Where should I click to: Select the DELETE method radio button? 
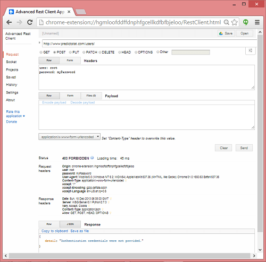pyautogui.click(x=100, y=53)
